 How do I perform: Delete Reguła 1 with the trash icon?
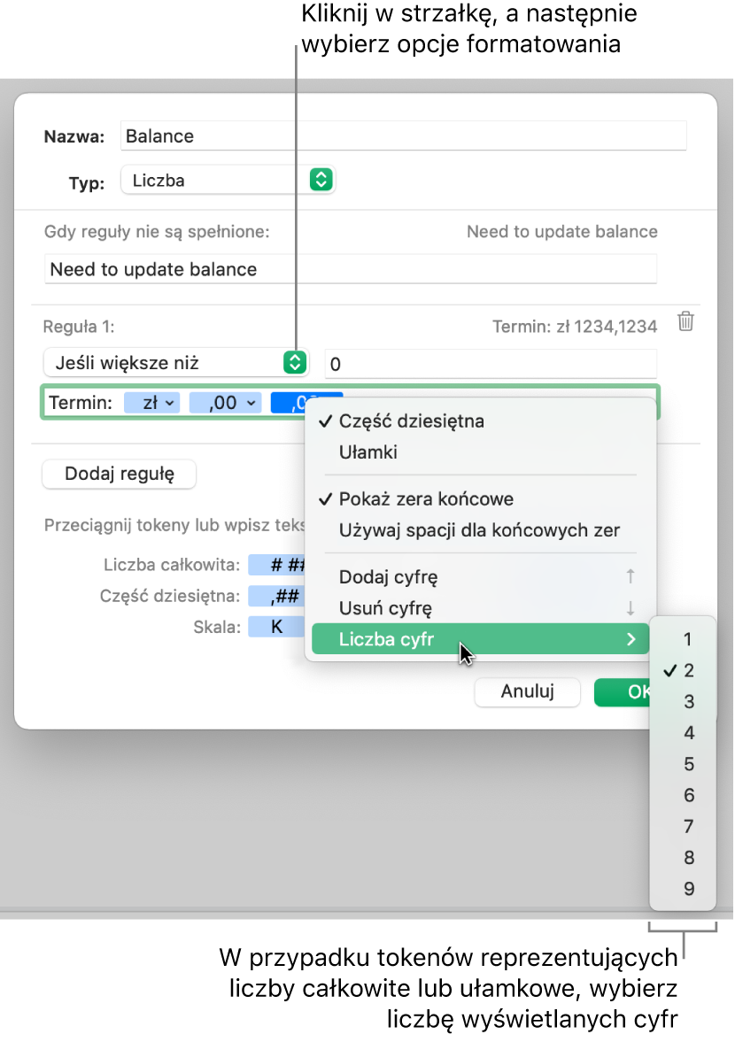coord(685,321)
